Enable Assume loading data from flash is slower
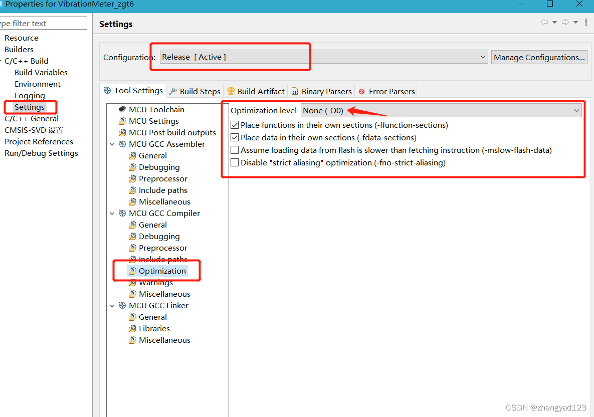 234,150
